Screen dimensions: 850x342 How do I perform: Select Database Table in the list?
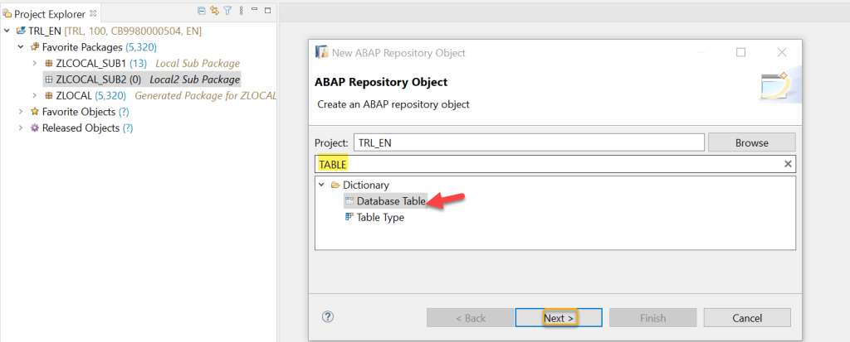click(391, 201)
